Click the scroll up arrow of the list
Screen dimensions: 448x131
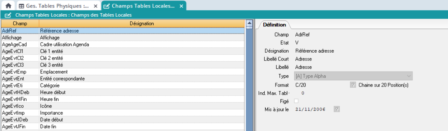(x=249, y=23)
